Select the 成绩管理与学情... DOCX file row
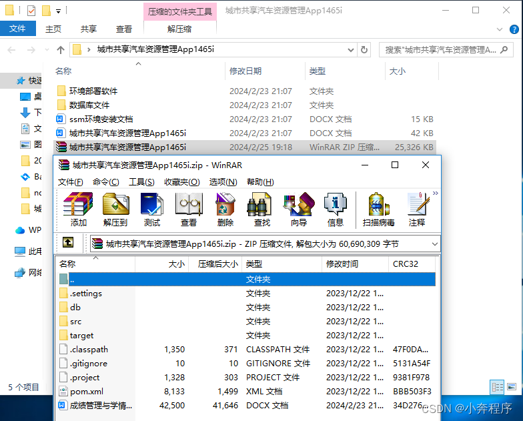Viewport: 523px width, 421px height. point(247,406)
